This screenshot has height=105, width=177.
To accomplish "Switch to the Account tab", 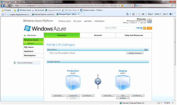I will [98, 35].
